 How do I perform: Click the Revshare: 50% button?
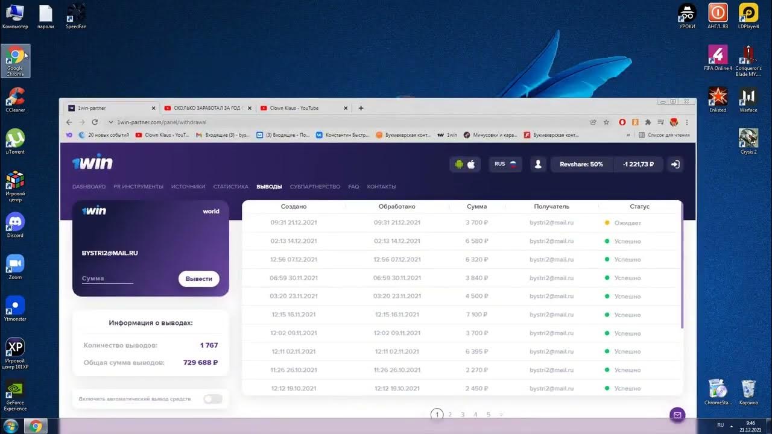coord(581,164)
